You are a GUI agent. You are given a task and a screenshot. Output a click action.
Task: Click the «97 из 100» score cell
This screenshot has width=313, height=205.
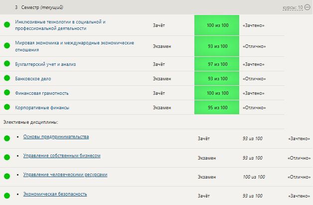coord(217,64)
